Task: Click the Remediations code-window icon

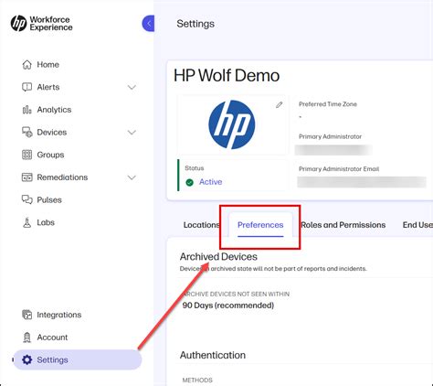Action: (x=26, y=177)
